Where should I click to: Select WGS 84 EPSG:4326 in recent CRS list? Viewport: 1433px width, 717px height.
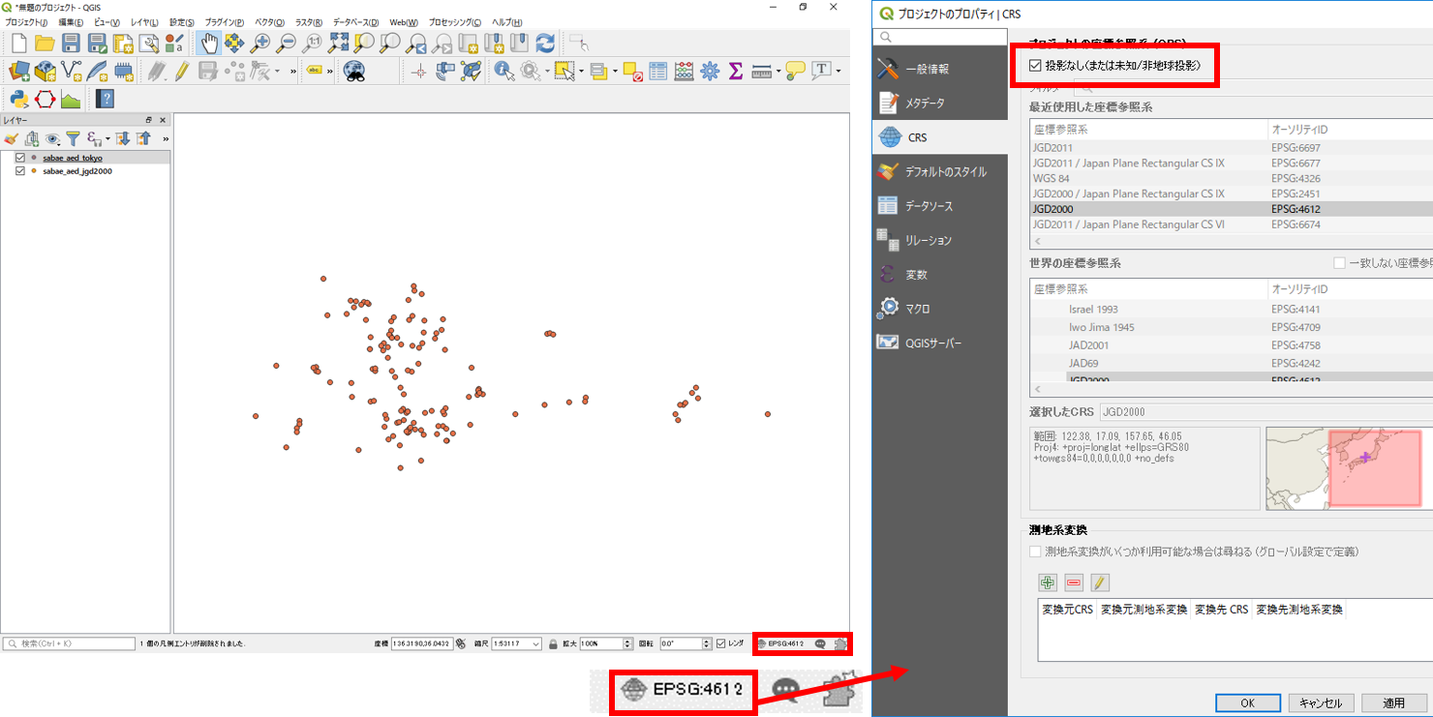click(1231, 178)
